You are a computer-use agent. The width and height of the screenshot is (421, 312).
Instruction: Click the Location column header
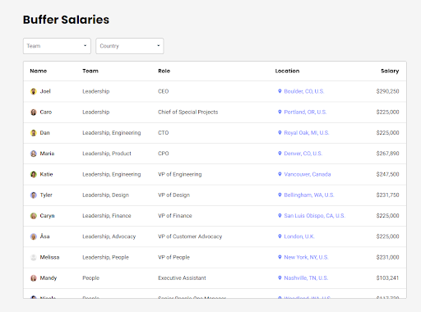pyautogui.click(x=287, y=71)
